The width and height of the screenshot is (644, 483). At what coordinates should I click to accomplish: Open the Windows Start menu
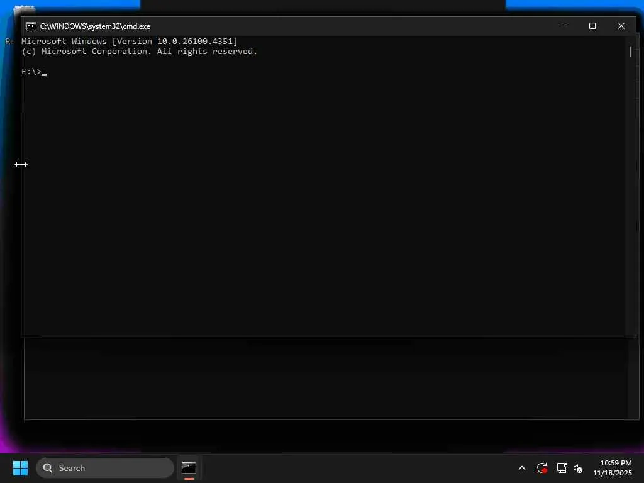coord(20,468)
